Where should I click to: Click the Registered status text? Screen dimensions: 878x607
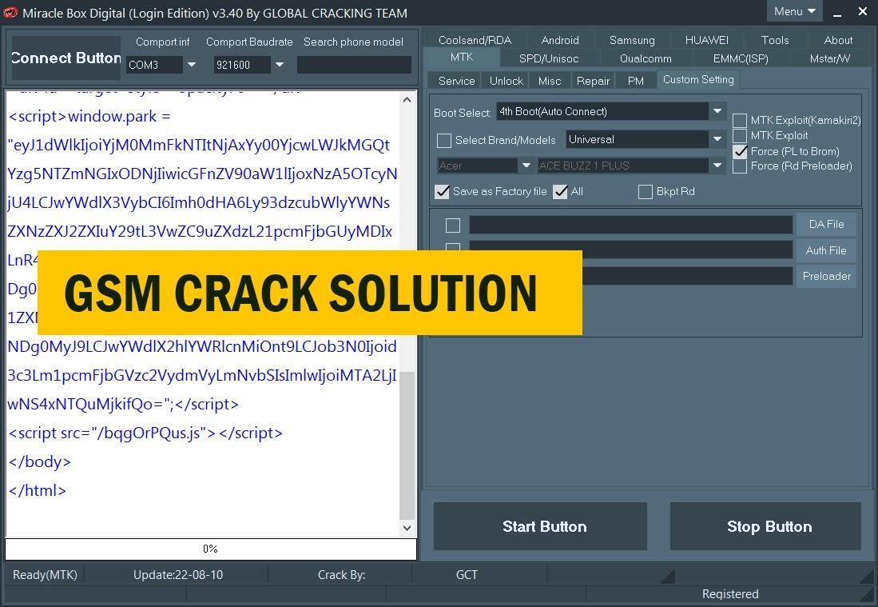coord(730,594)
